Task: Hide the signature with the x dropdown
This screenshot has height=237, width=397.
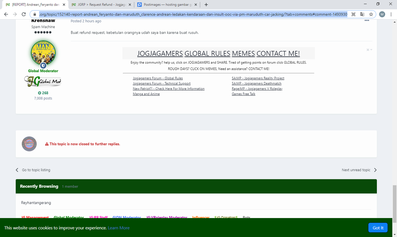Action: [369, 50]
